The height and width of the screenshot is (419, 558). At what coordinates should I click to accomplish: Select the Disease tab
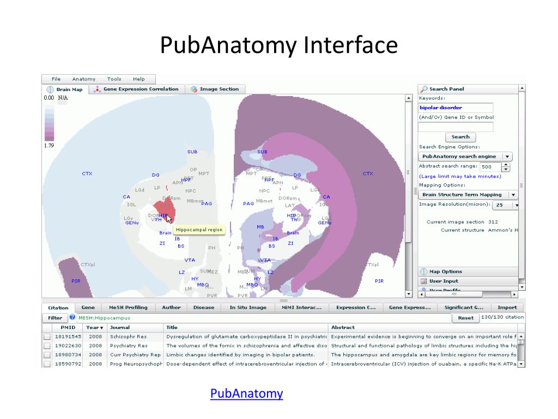[204, 308]
